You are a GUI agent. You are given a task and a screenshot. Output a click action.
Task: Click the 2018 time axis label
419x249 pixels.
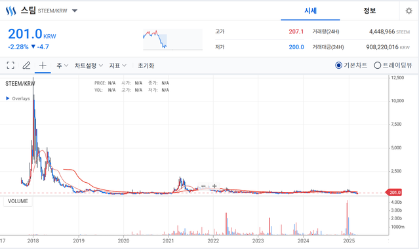point(33,240)
